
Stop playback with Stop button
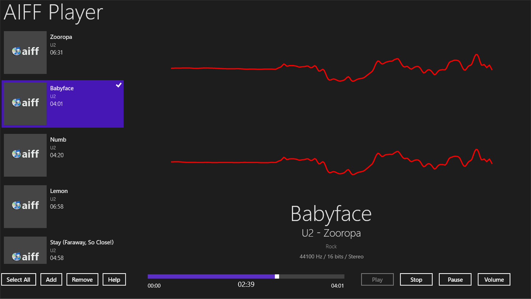click(x=416, y=279)
